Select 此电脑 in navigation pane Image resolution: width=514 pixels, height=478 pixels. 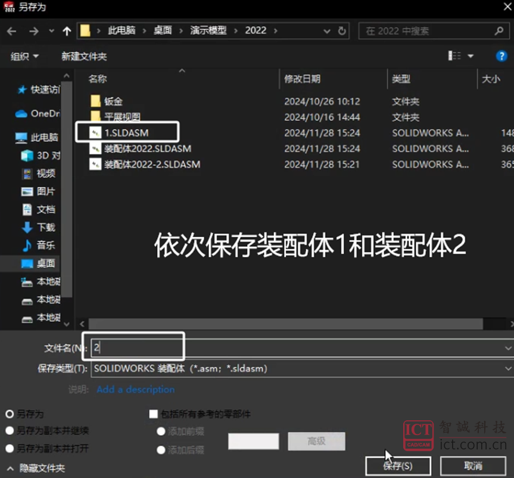tap(37, 137)
